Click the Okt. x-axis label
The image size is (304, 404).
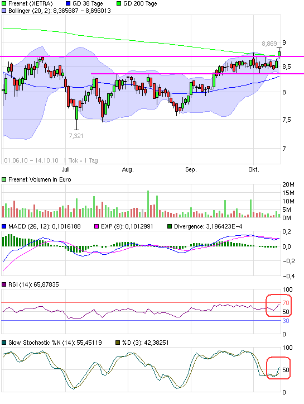[254, 169]
